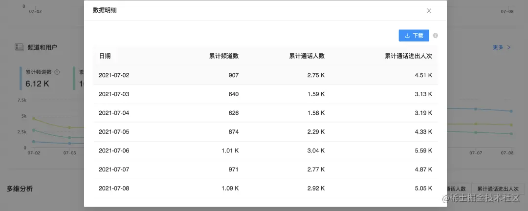The height and width of the screenshot is (211, 528).
Task: Click the 1.01 K channel count value
Action: tap(230, 151)
